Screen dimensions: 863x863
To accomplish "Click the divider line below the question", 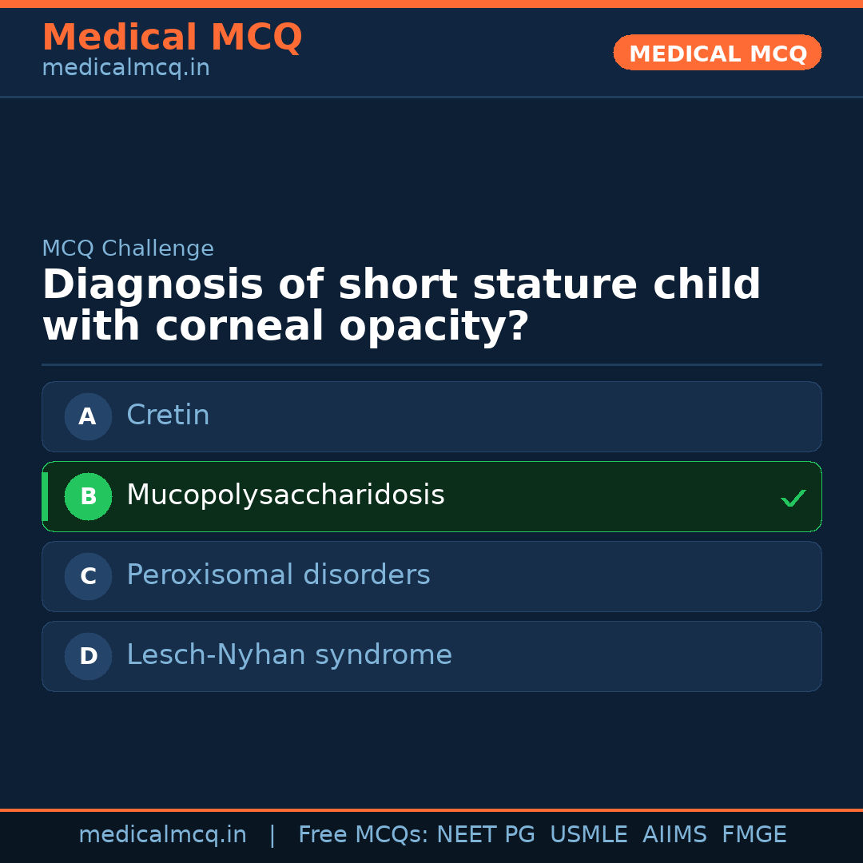I will pos(431,366).
